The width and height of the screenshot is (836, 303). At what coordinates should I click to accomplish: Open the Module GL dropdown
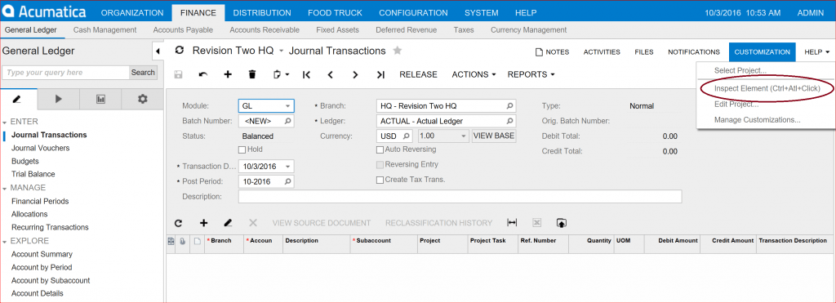pyautogui.click(x=288, y=106)
